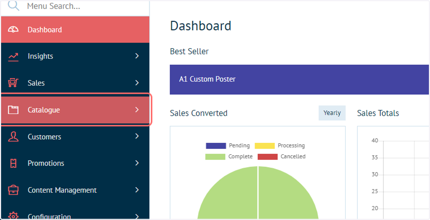The width and height of the screenshot is (430, 220).
Task: Click the Insights trend chart icon
Action: click(x=13, y=56)
